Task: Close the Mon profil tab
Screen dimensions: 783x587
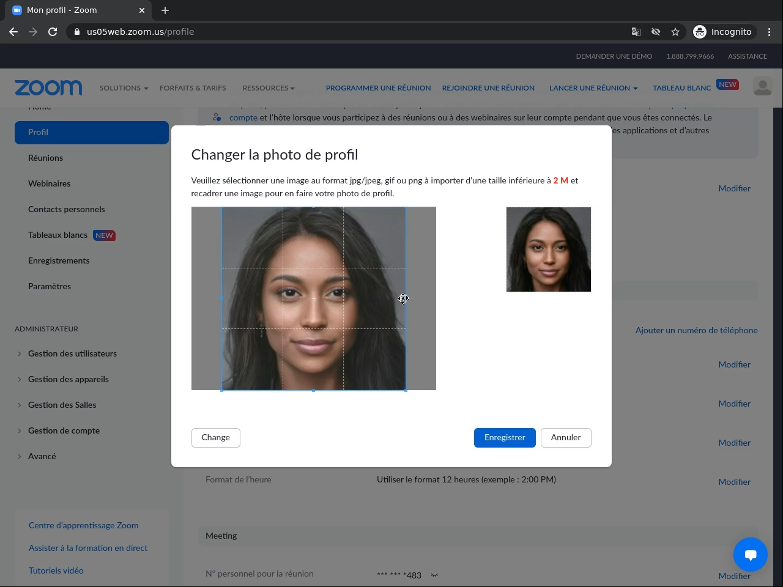Action: 142,10
